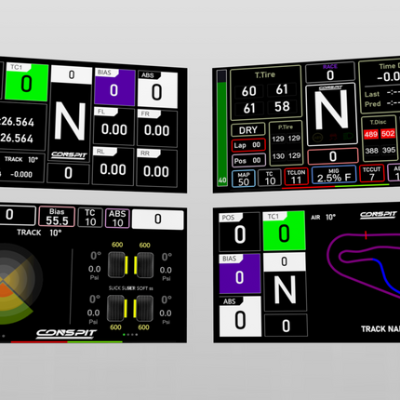This screenshot has height=400, width=400.
Task: Click the red-green progress bar under the tire dashboard
Action: pos(67,342)
